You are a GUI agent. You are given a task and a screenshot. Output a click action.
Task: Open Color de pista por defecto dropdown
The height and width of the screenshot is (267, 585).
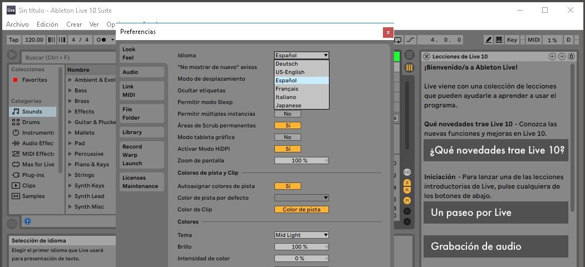pos(302,197)
